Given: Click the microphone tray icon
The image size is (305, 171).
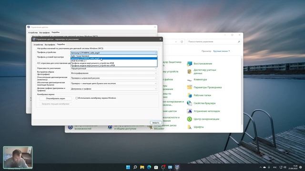Looking at the screenshot, I should (x=269, y=167).
